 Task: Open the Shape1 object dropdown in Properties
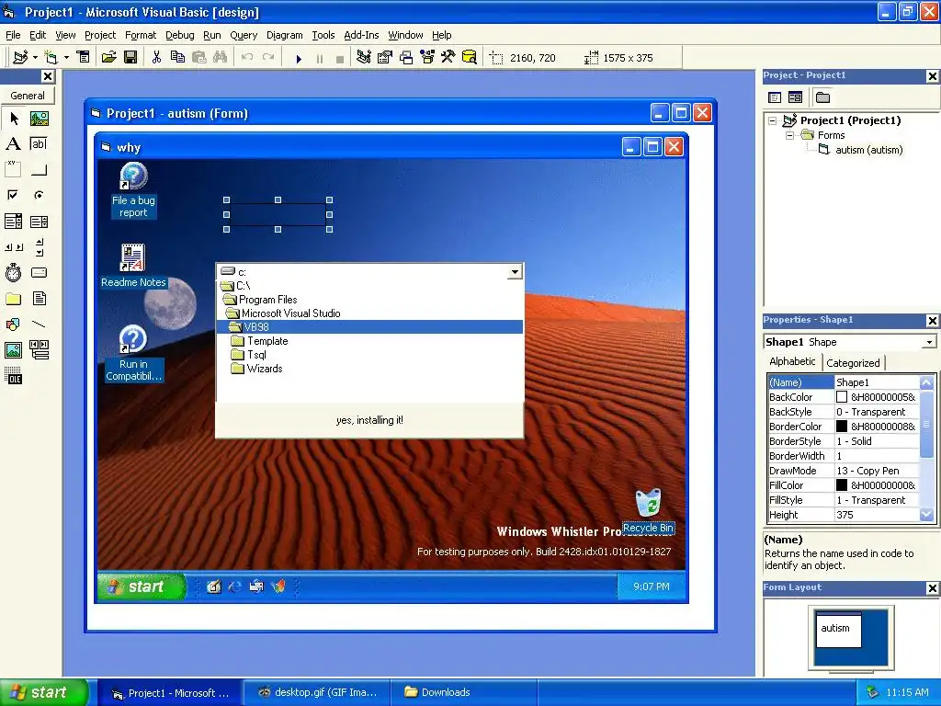click(x=929, y=342)
